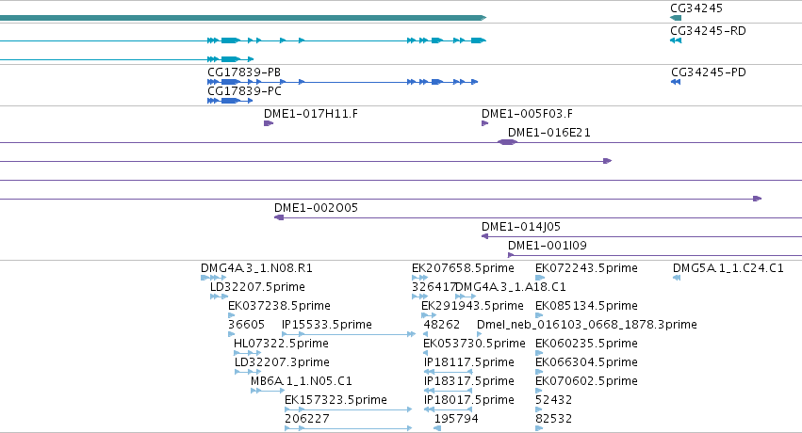Screen dimensions: 802x433
Task: Click the HL07322.5prime label
Action: [x=281, y=344]
